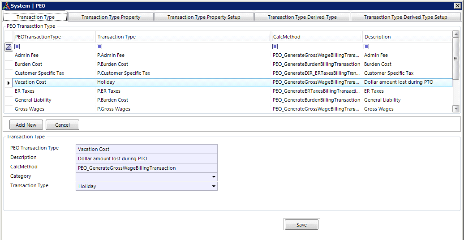Switch to the Transaction Type Property tab
Image resolution: width=464 pixels, height=240 pixels.
(111, 17)
